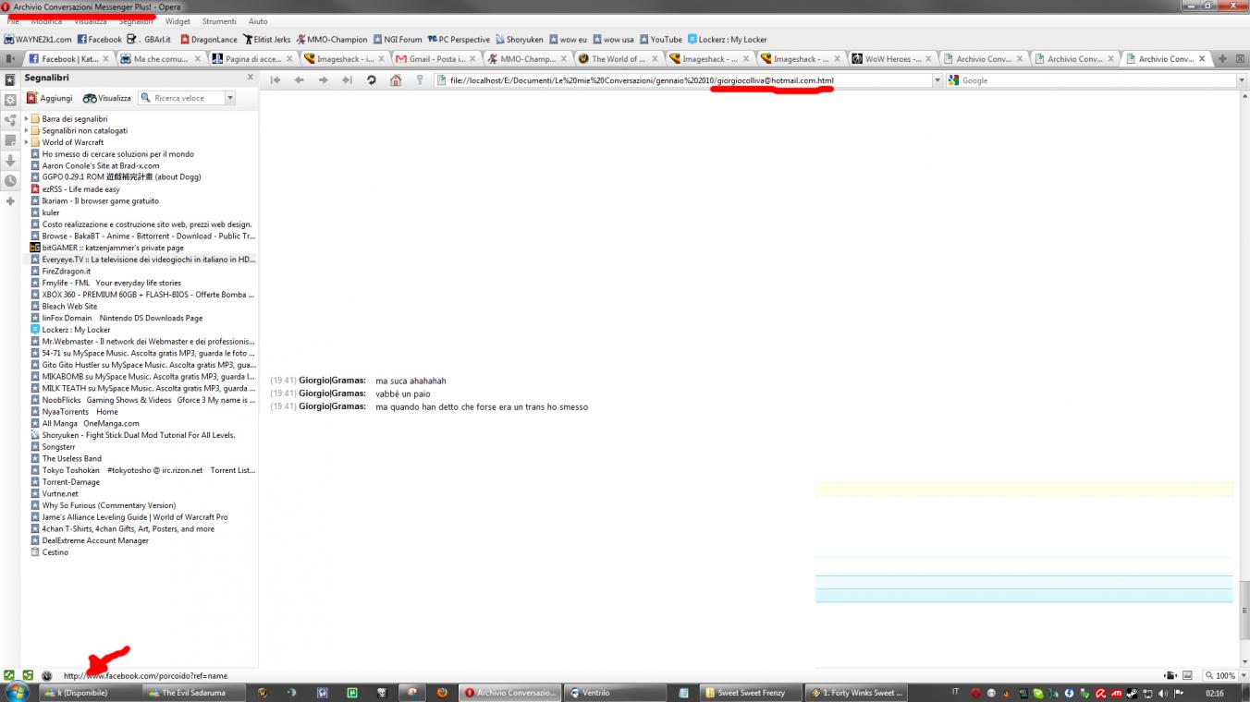Open the address bar history dropdown
The image size is (1250, 702).
(x=937, y=80)
